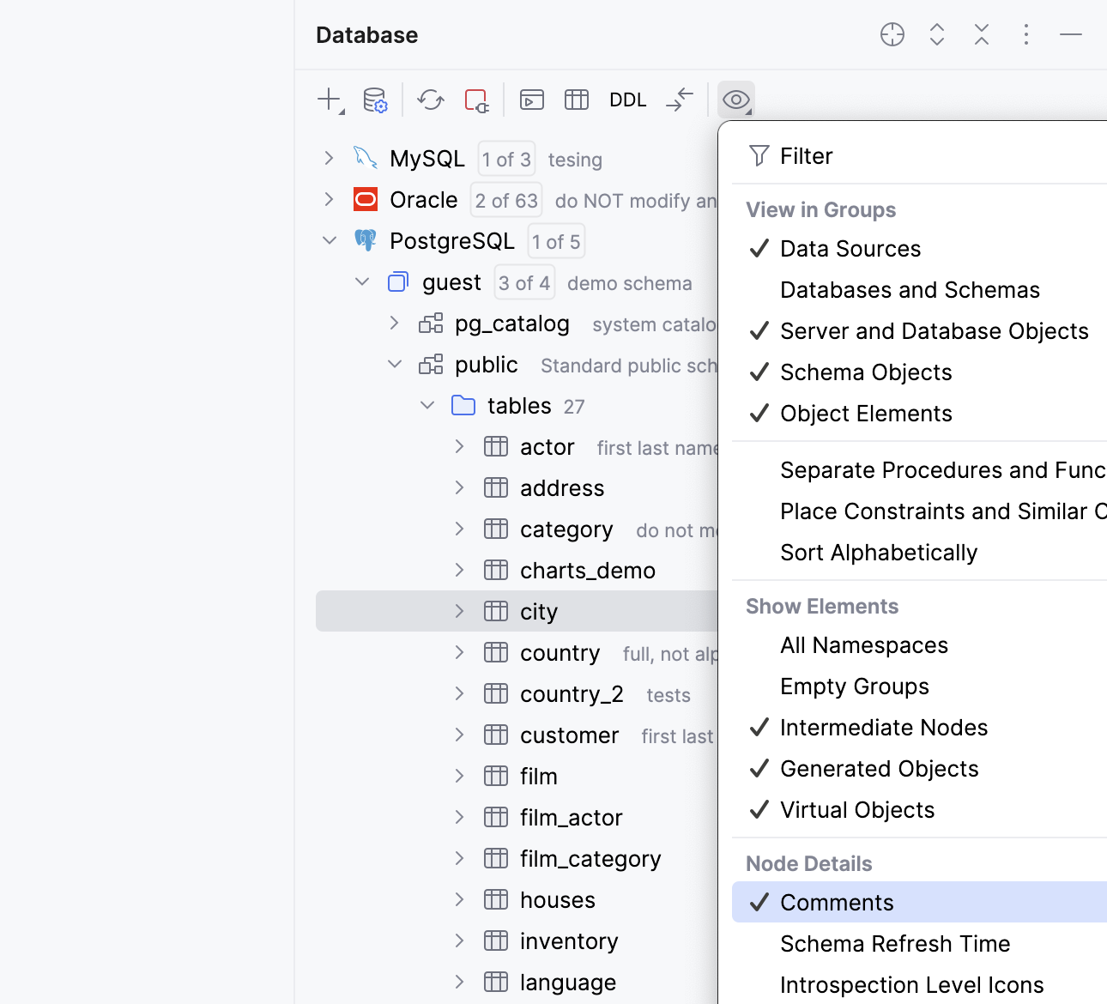Open the Data Source Properties dialog

(x=376, y=100)
